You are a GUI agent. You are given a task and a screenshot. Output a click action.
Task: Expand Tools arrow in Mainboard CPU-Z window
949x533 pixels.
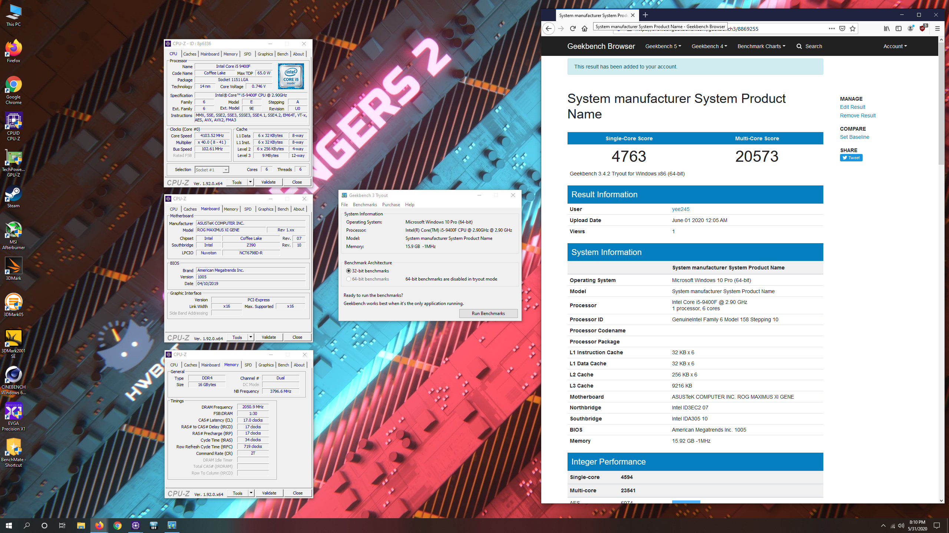pos(251,337)
